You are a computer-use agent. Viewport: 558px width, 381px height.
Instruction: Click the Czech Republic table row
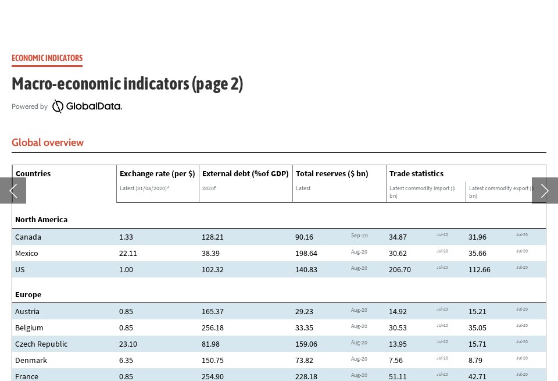coord(41,344)
